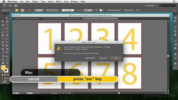Open the Swatches panel icon

point(175,27)
